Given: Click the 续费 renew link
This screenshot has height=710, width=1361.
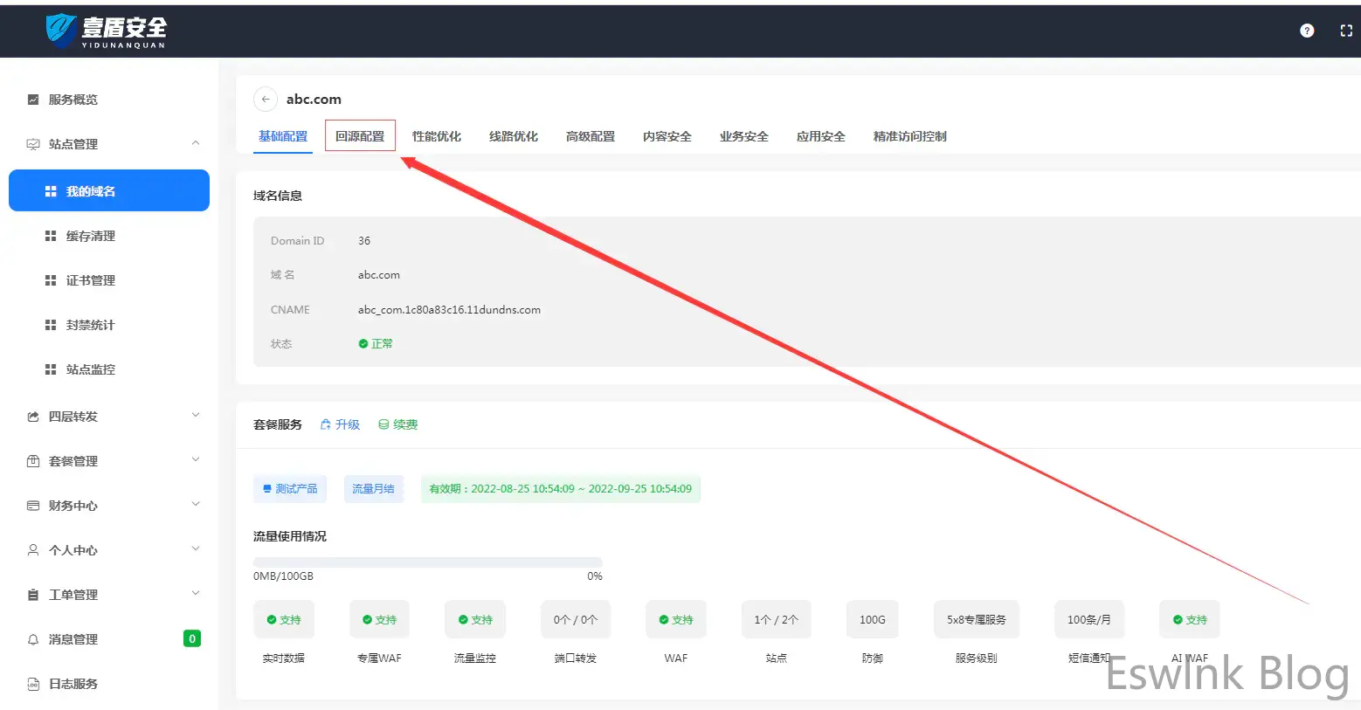Looking at the screenshot, I should point(398,424).
